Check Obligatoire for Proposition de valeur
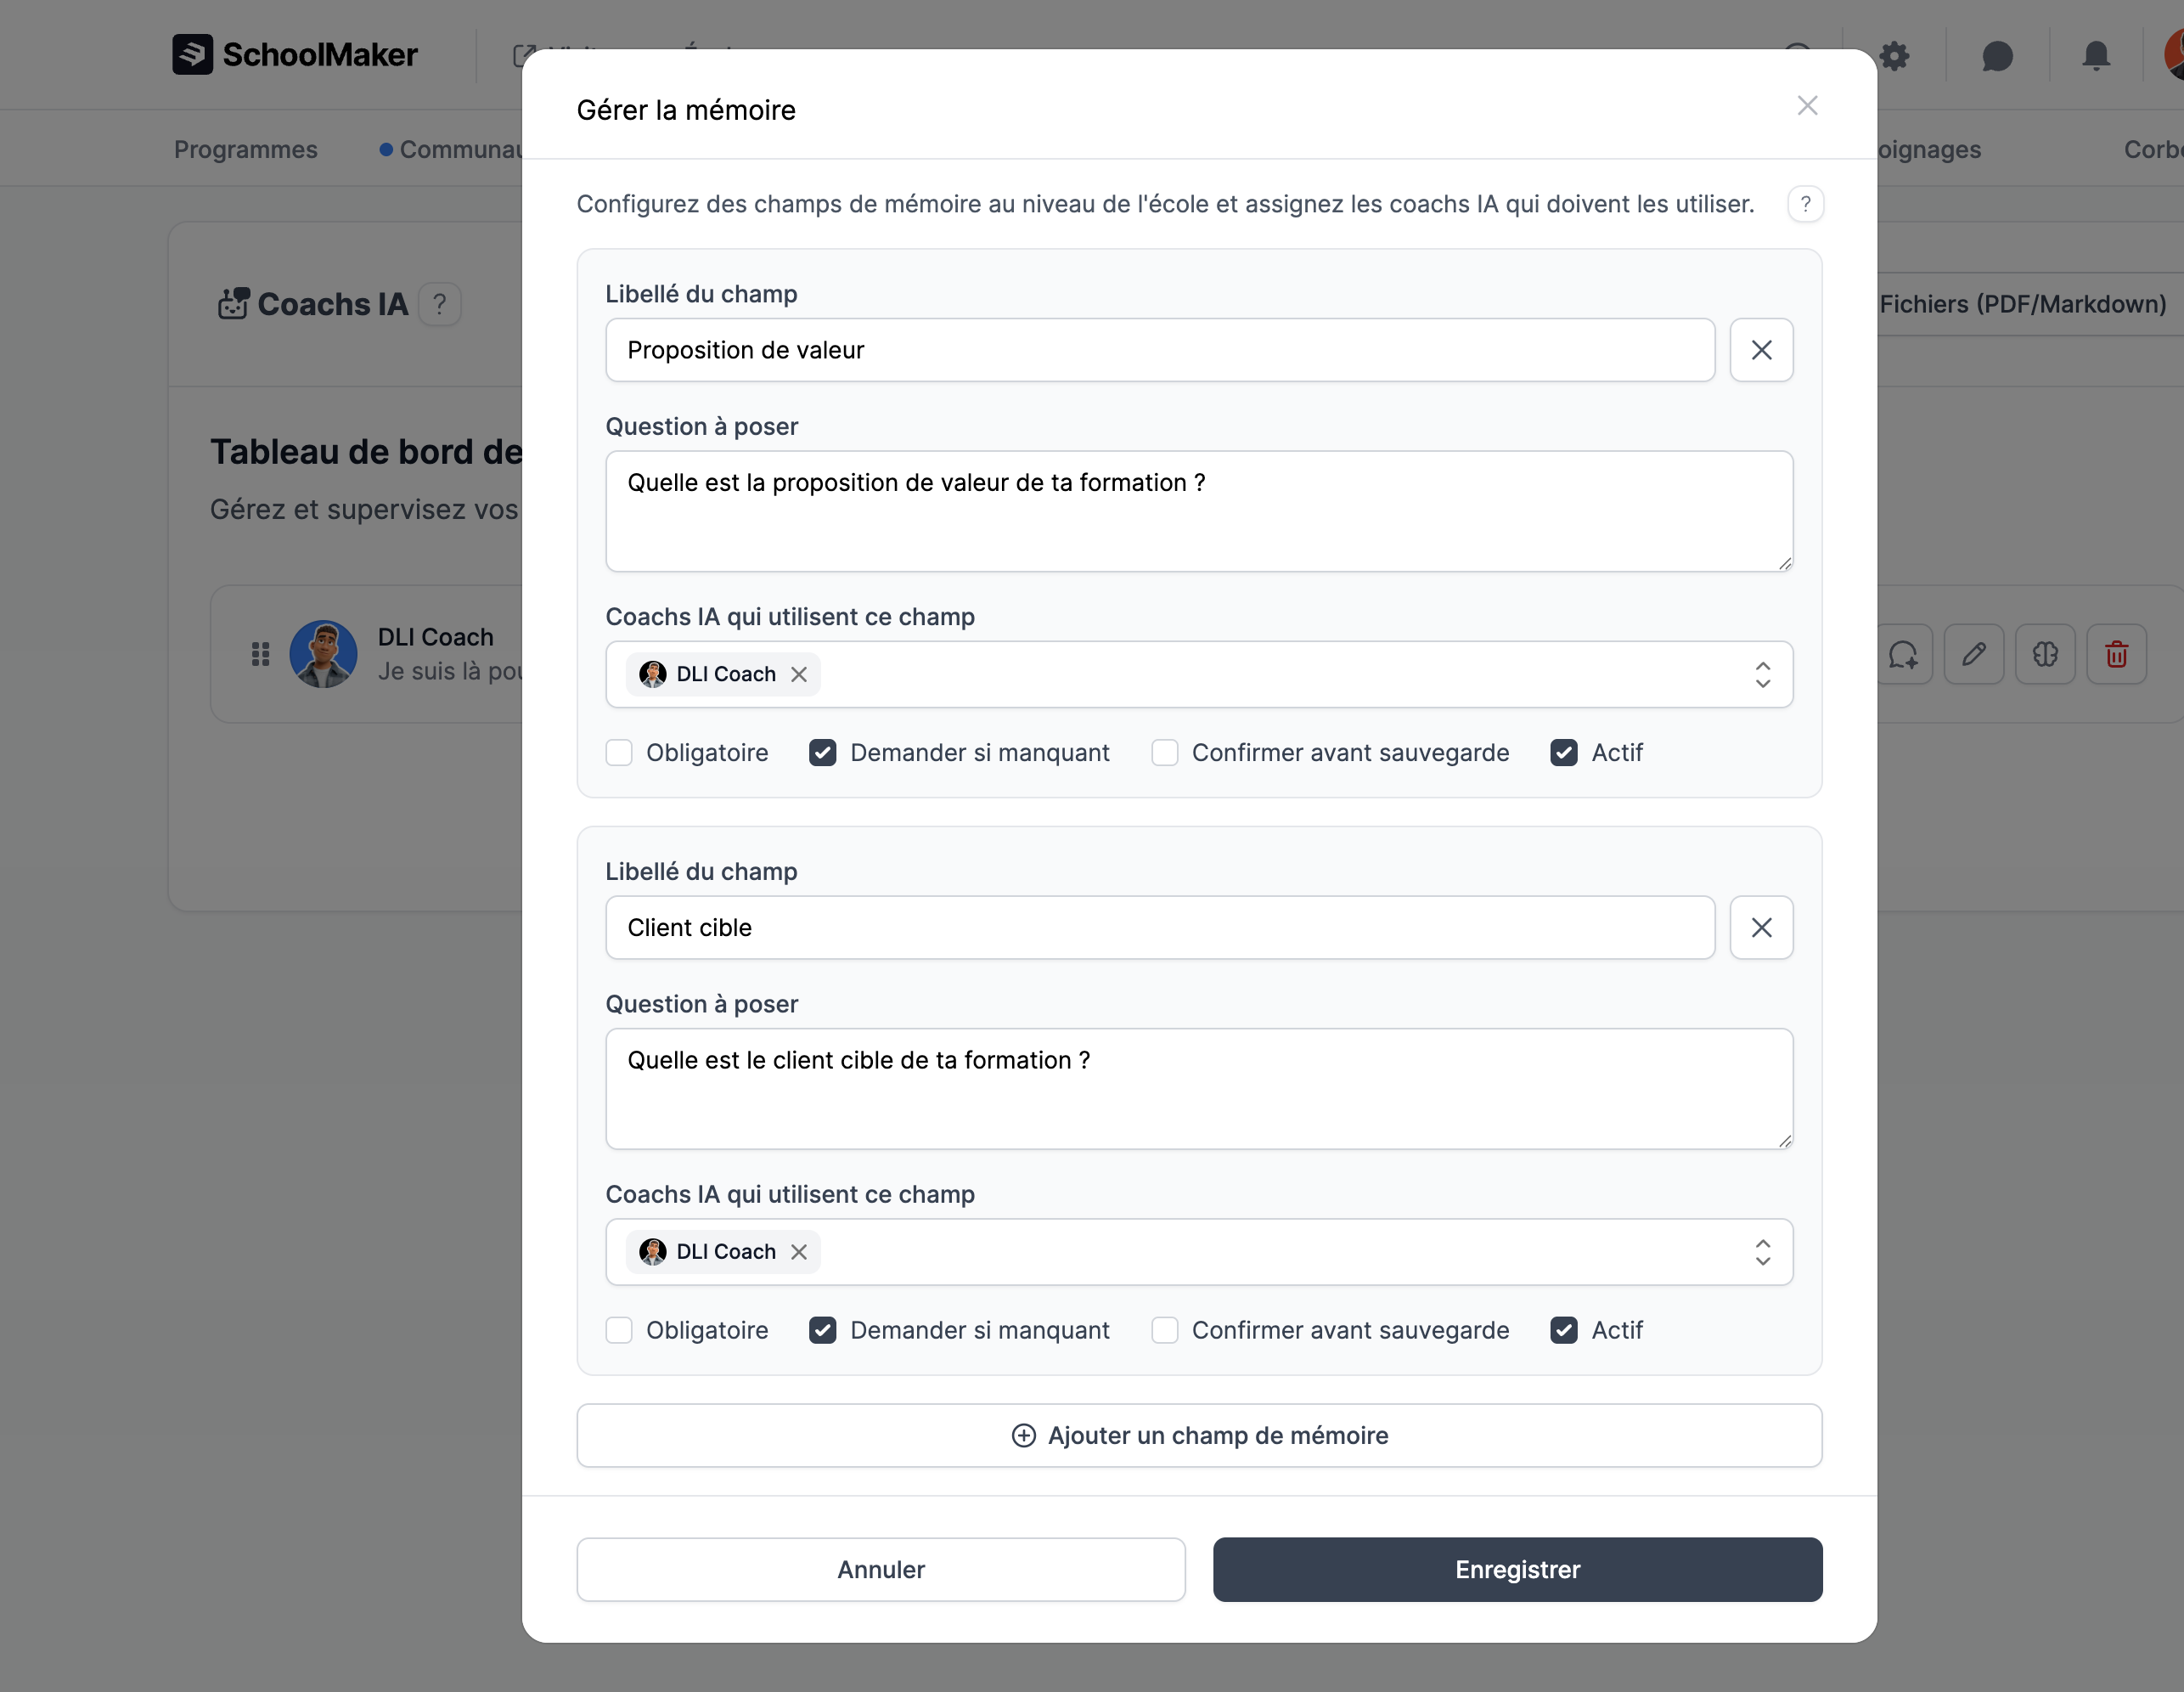This screenshot has width=2184, height=1692. coord(619,753)
